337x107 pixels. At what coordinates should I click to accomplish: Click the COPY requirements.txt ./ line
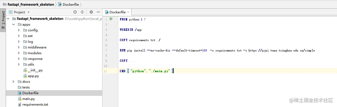140,40
